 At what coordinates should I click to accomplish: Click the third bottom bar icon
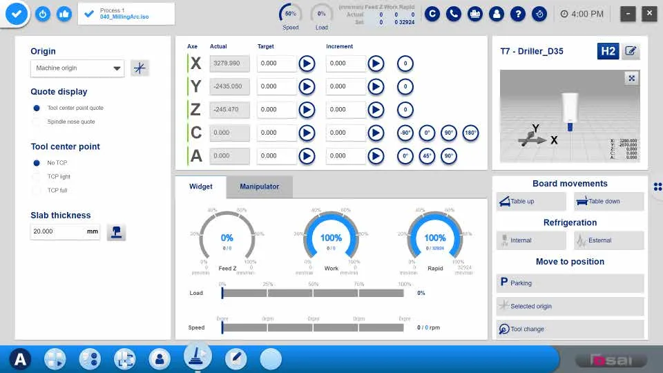click(x=90, y=359)
